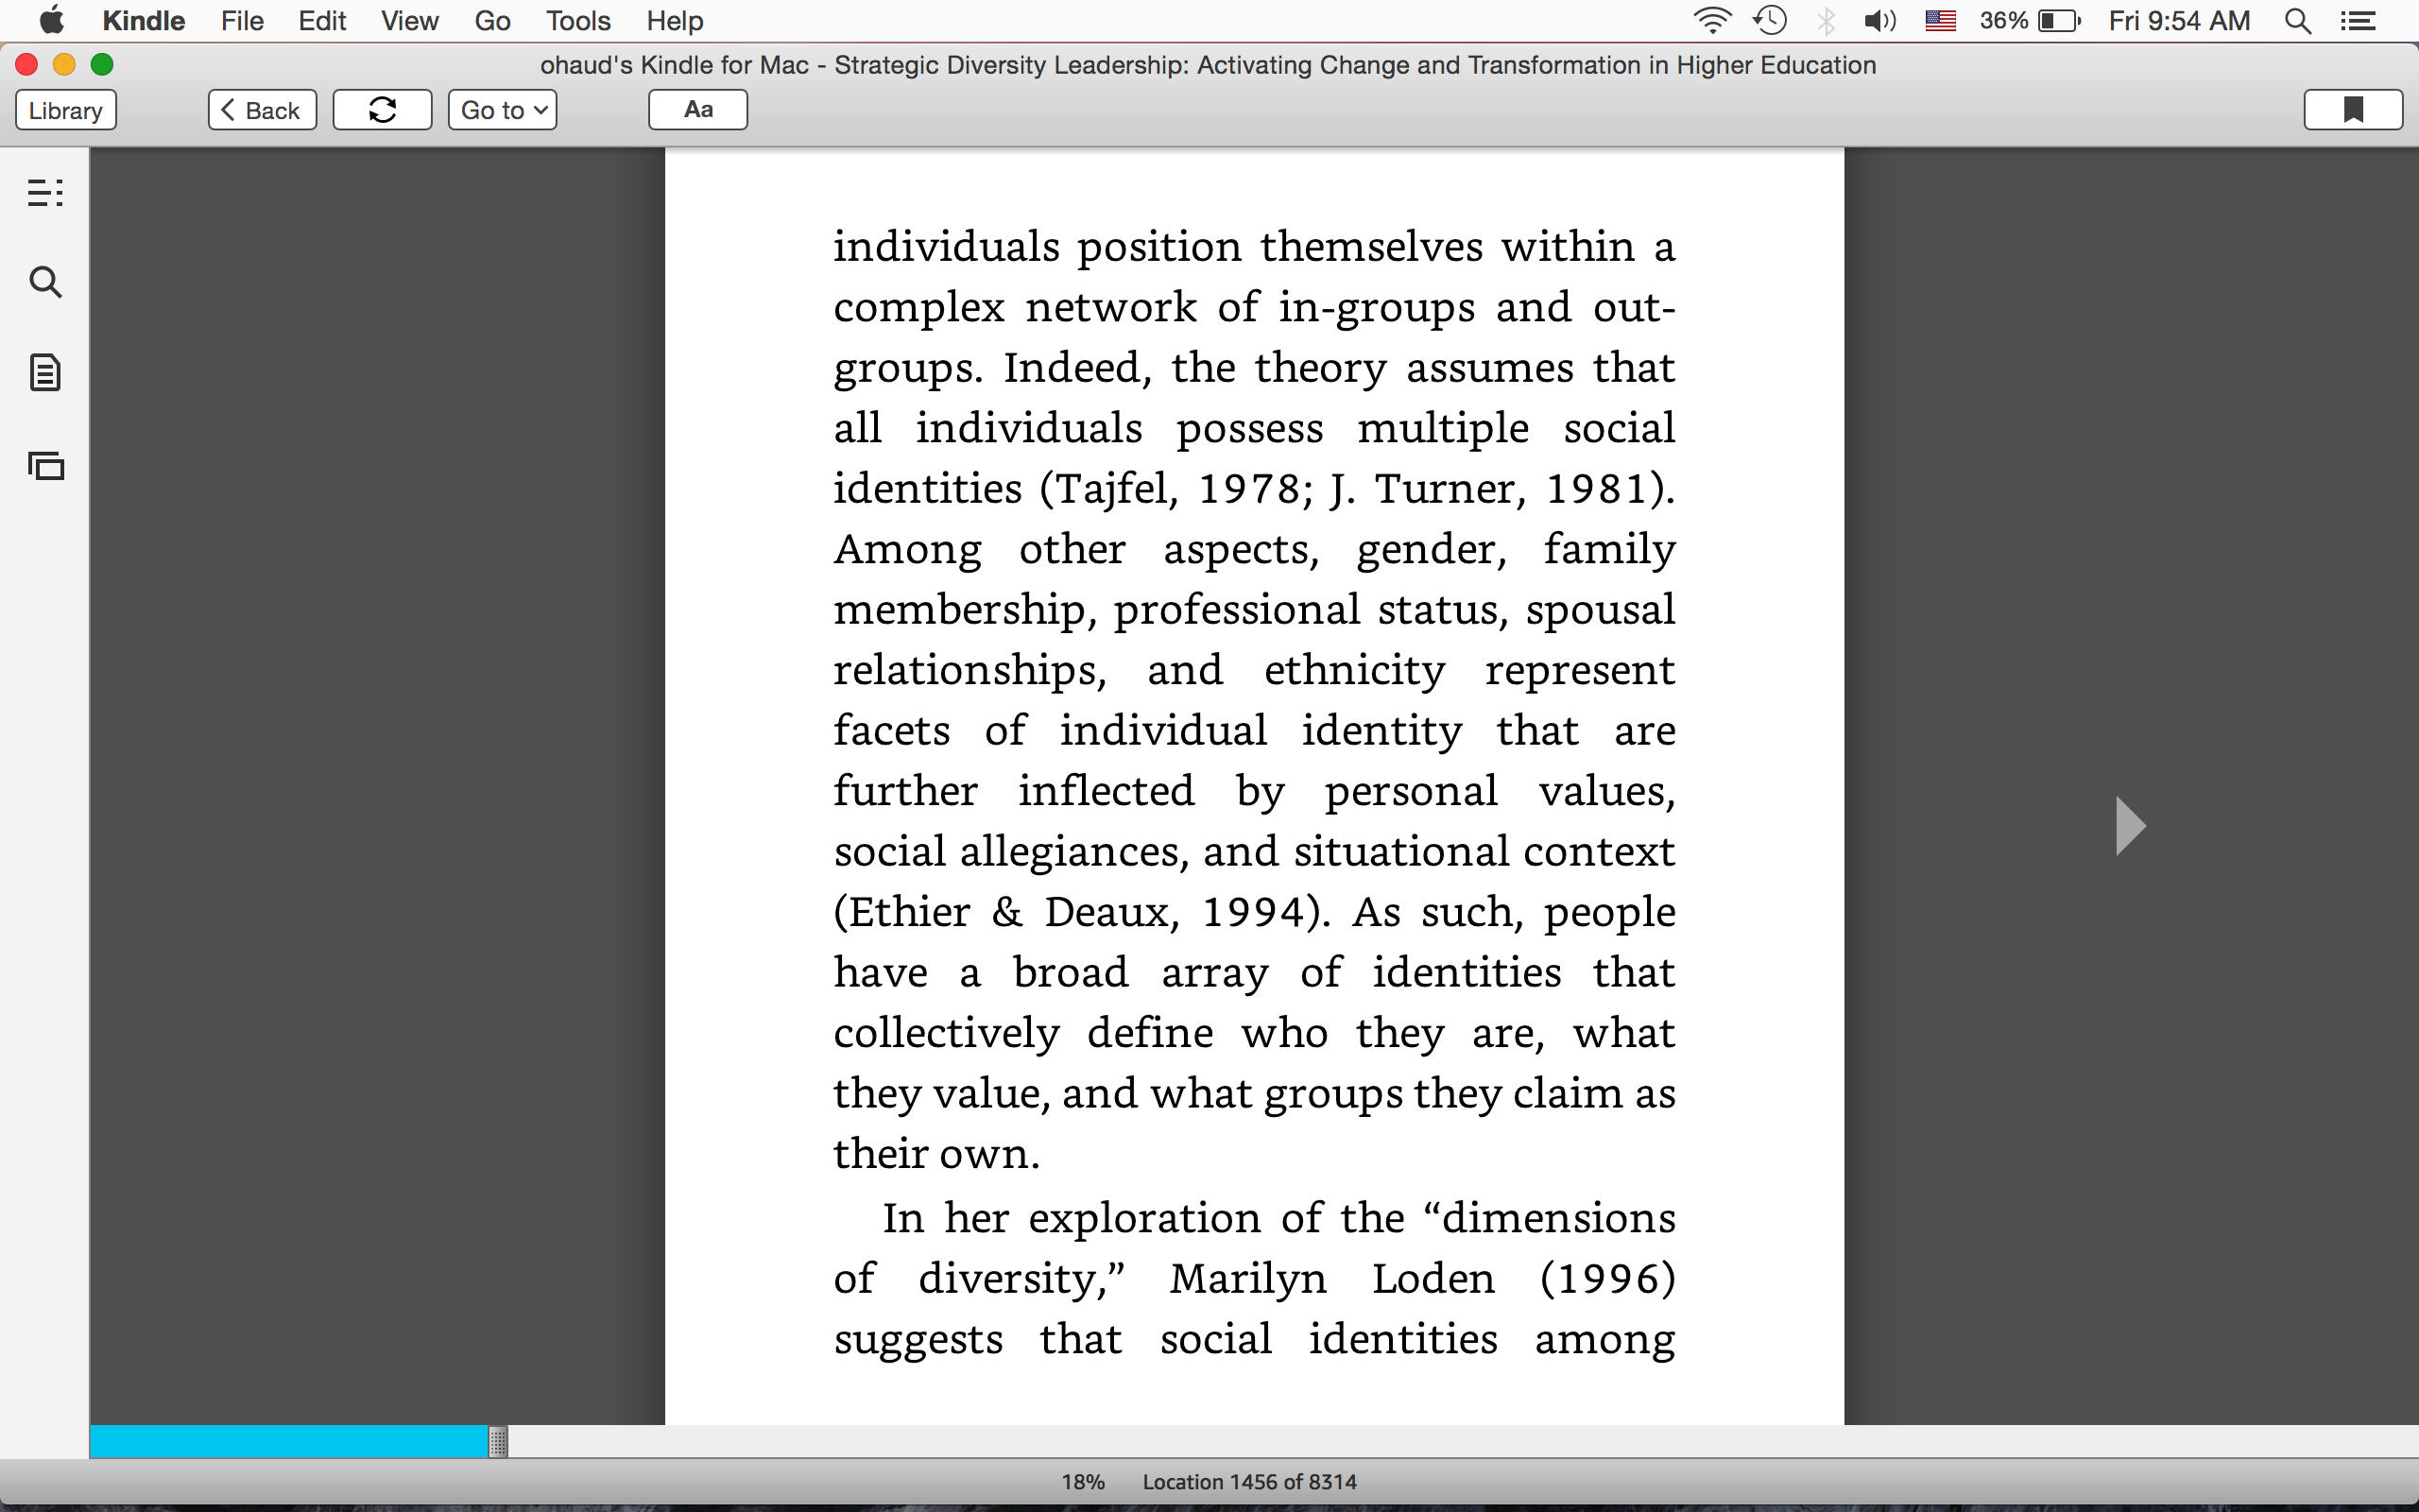
Task: Open the Kindle application menu
Action: click(143, 20)
